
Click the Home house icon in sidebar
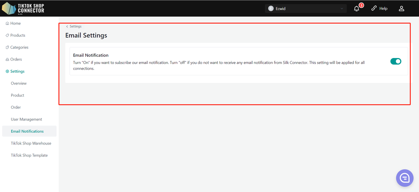tap(8, 24)
